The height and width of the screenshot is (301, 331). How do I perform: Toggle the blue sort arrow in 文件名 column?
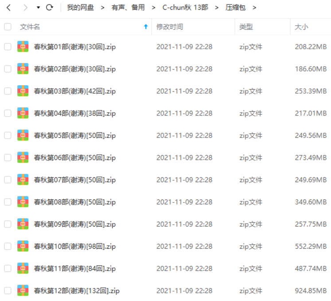point(146,27)
